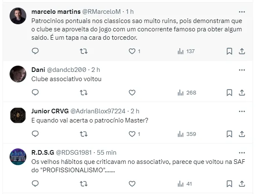The width and height of the screenshot is (261, 194).
Task: Open Dani's profile avatar
Action: point(18,74)
